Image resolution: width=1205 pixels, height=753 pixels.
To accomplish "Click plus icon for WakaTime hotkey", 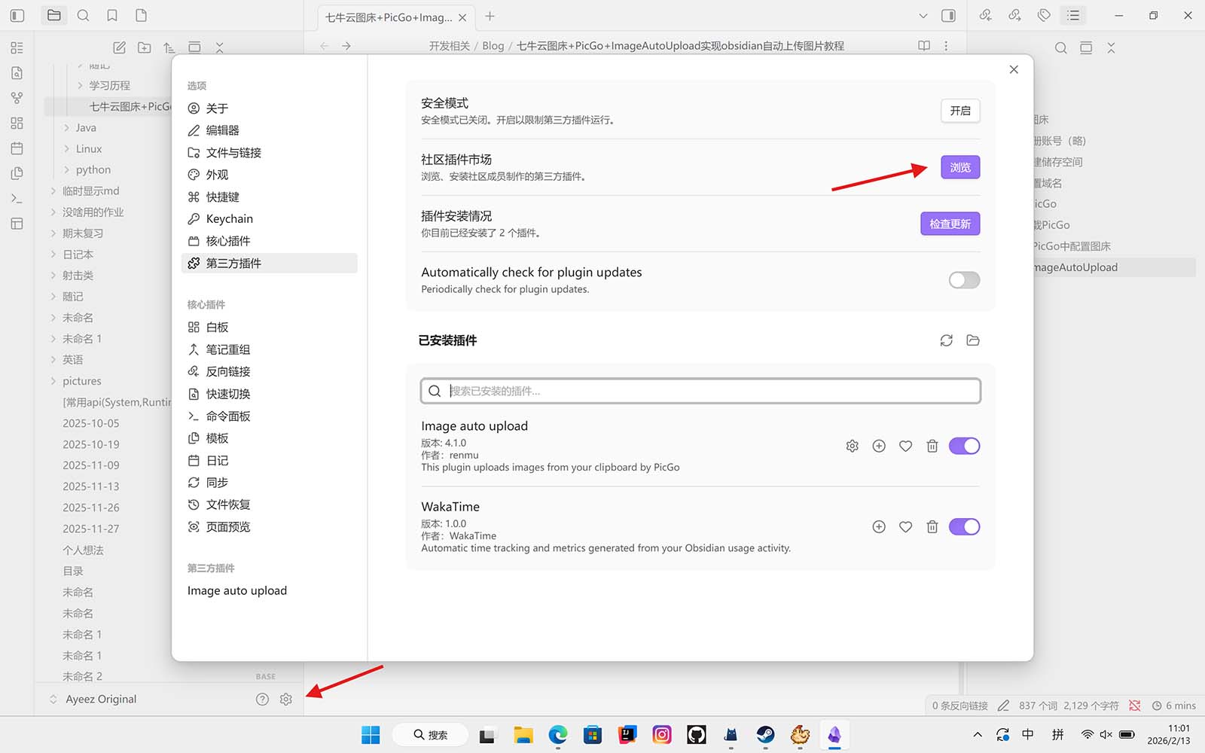I will click(x=878, y=527).
